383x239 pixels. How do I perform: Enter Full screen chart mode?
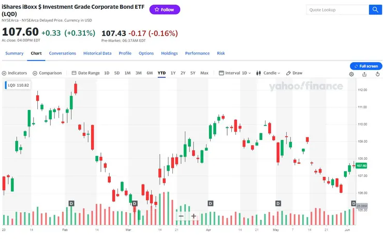(366, 66)
